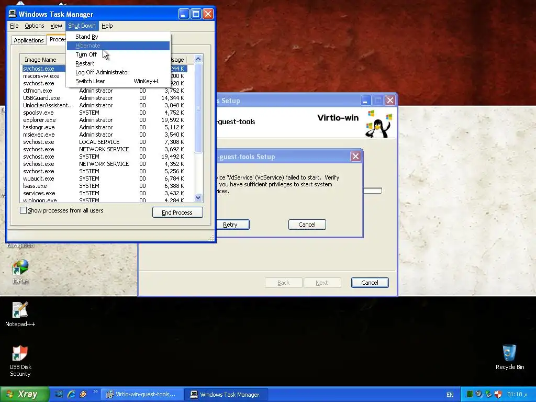Close the open Shut Down menu
The width and height of the screenshot is (536, 402).
[x=82, y=26]
